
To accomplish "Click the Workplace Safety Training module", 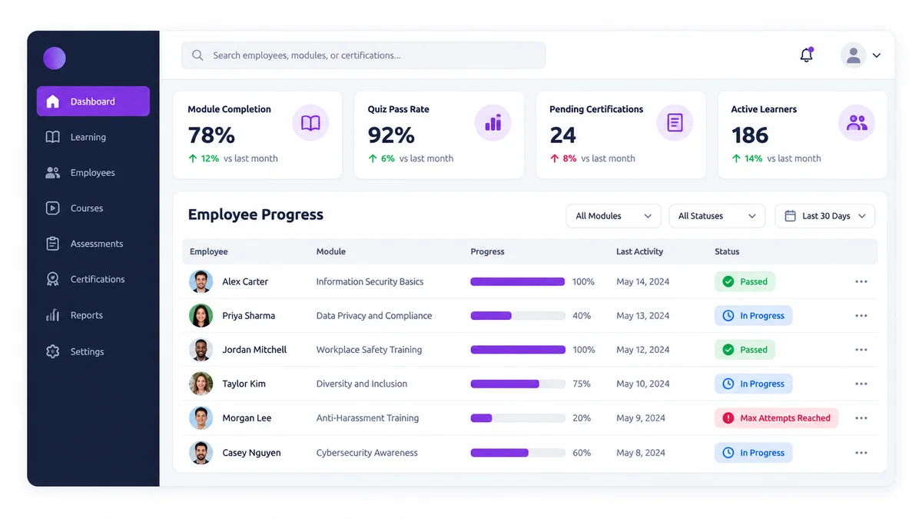I will (x=369, y=350).
